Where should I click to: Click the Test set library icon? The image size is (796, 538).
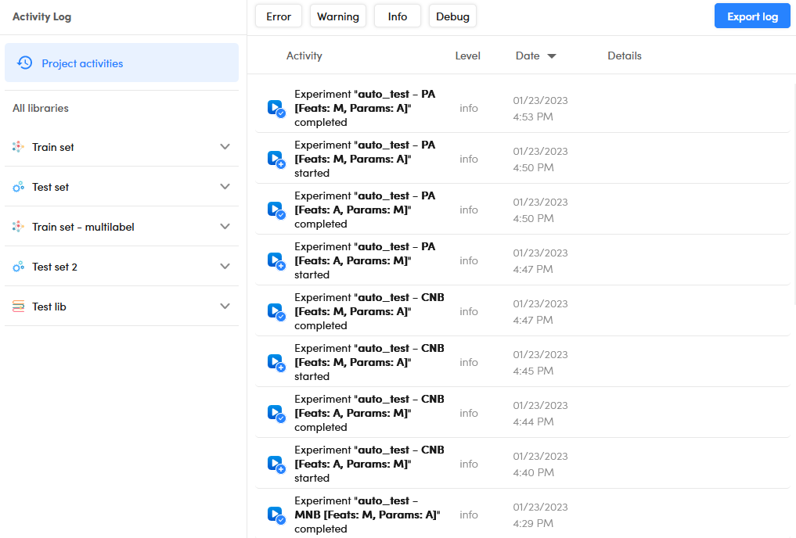(19, 187)
